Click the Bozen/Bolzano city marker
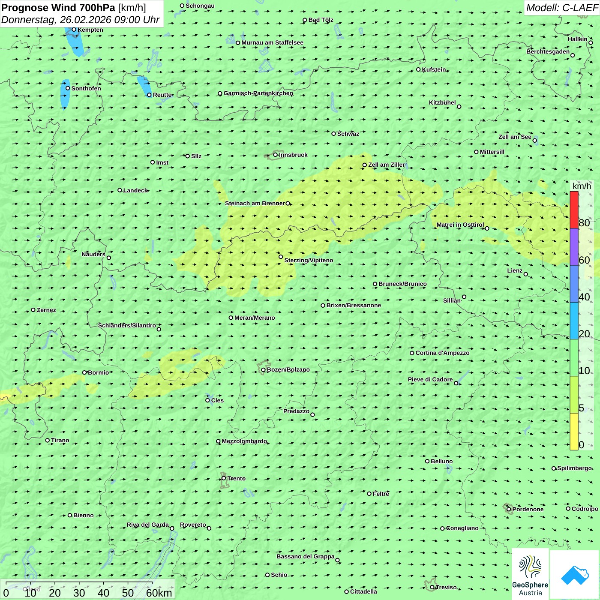This screenshot has height=600, width=600. pos(263,370)
